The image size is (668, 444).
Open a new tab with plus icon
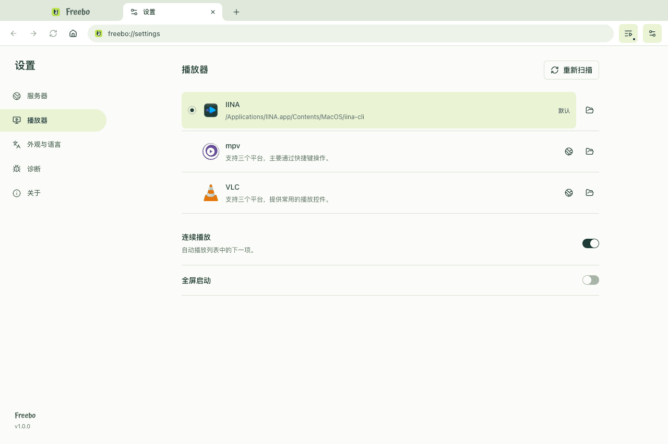236,12
